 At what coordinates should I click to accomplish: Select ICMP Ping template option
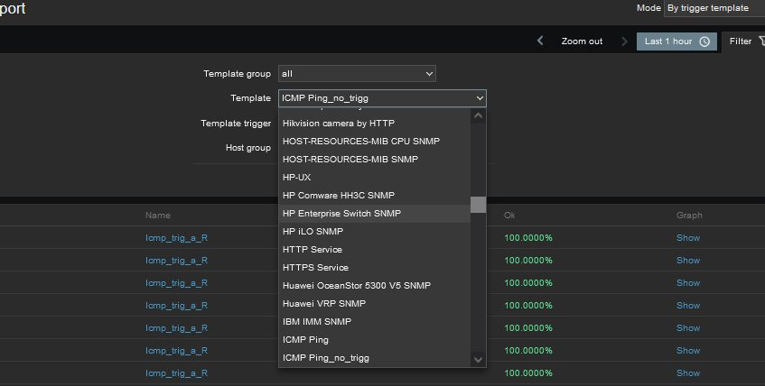coord(305,340)
